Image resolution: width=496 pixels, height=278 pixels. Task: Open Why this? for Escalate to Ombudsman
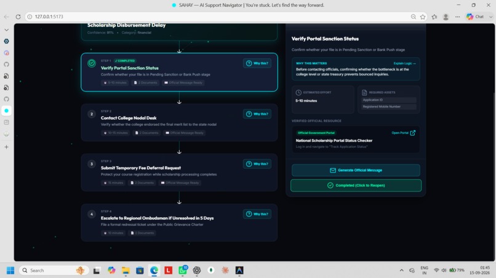tap(257, 214)
